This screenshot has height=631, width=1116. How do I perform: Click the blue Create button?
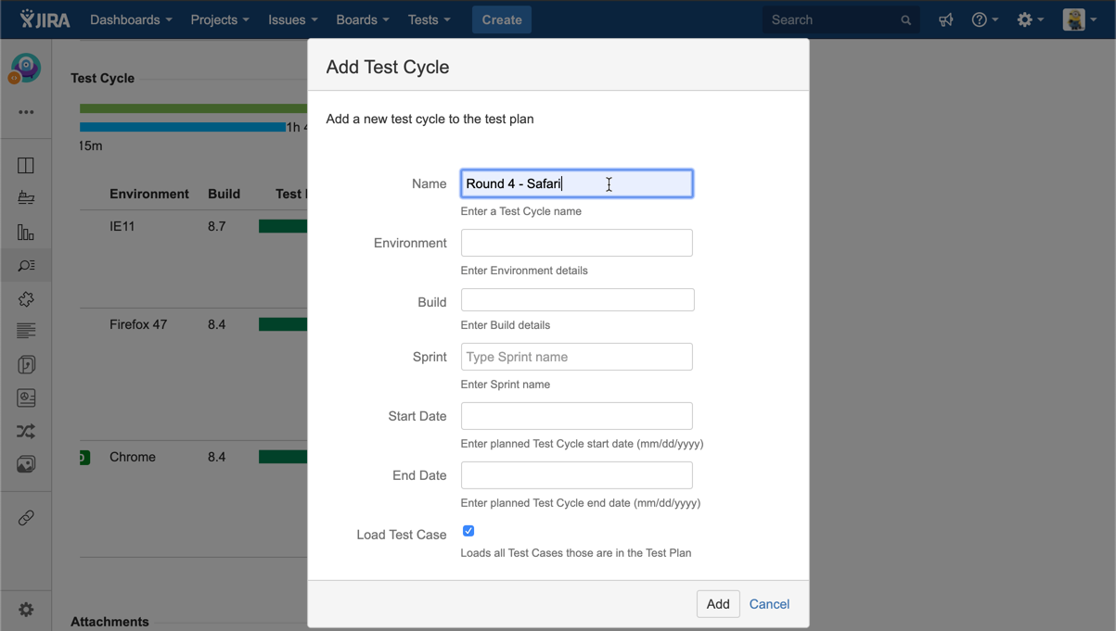[x=501, y=19]
